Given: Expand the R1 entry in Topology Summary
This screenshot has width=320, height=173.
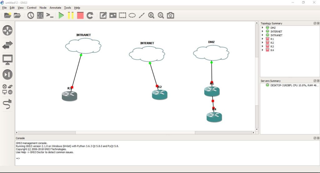Looking at the screenshot, I should point(262,39).
